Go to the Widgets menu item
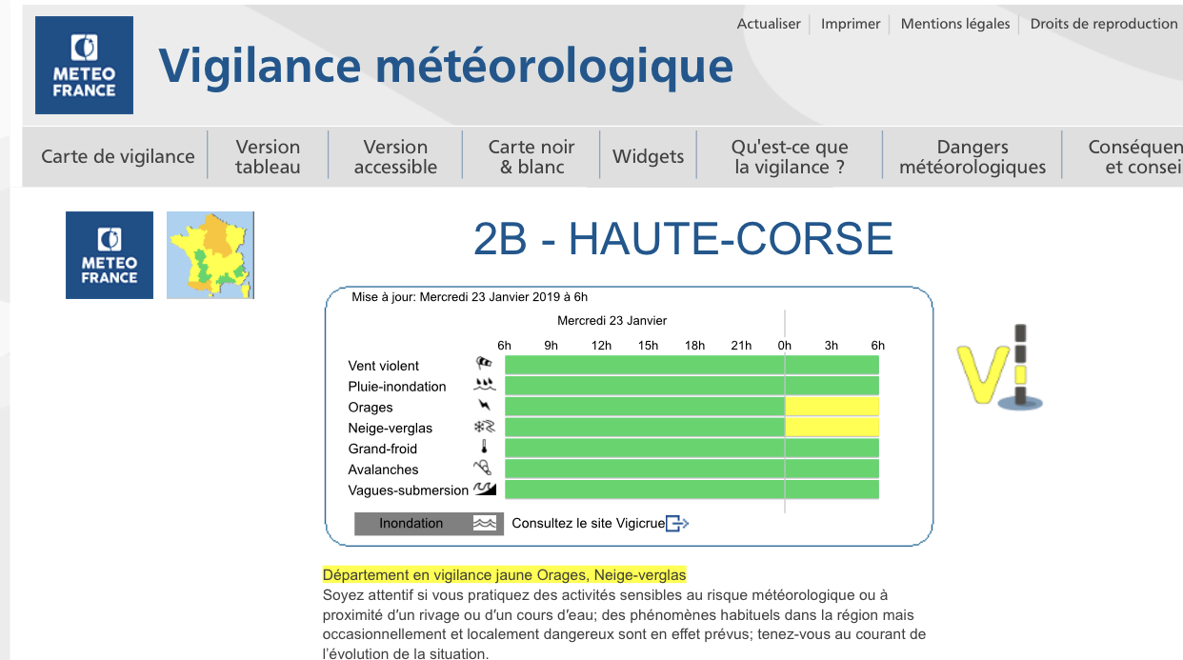The width and height of the screenshot is (1183, 660). click(x=648, y=156)
